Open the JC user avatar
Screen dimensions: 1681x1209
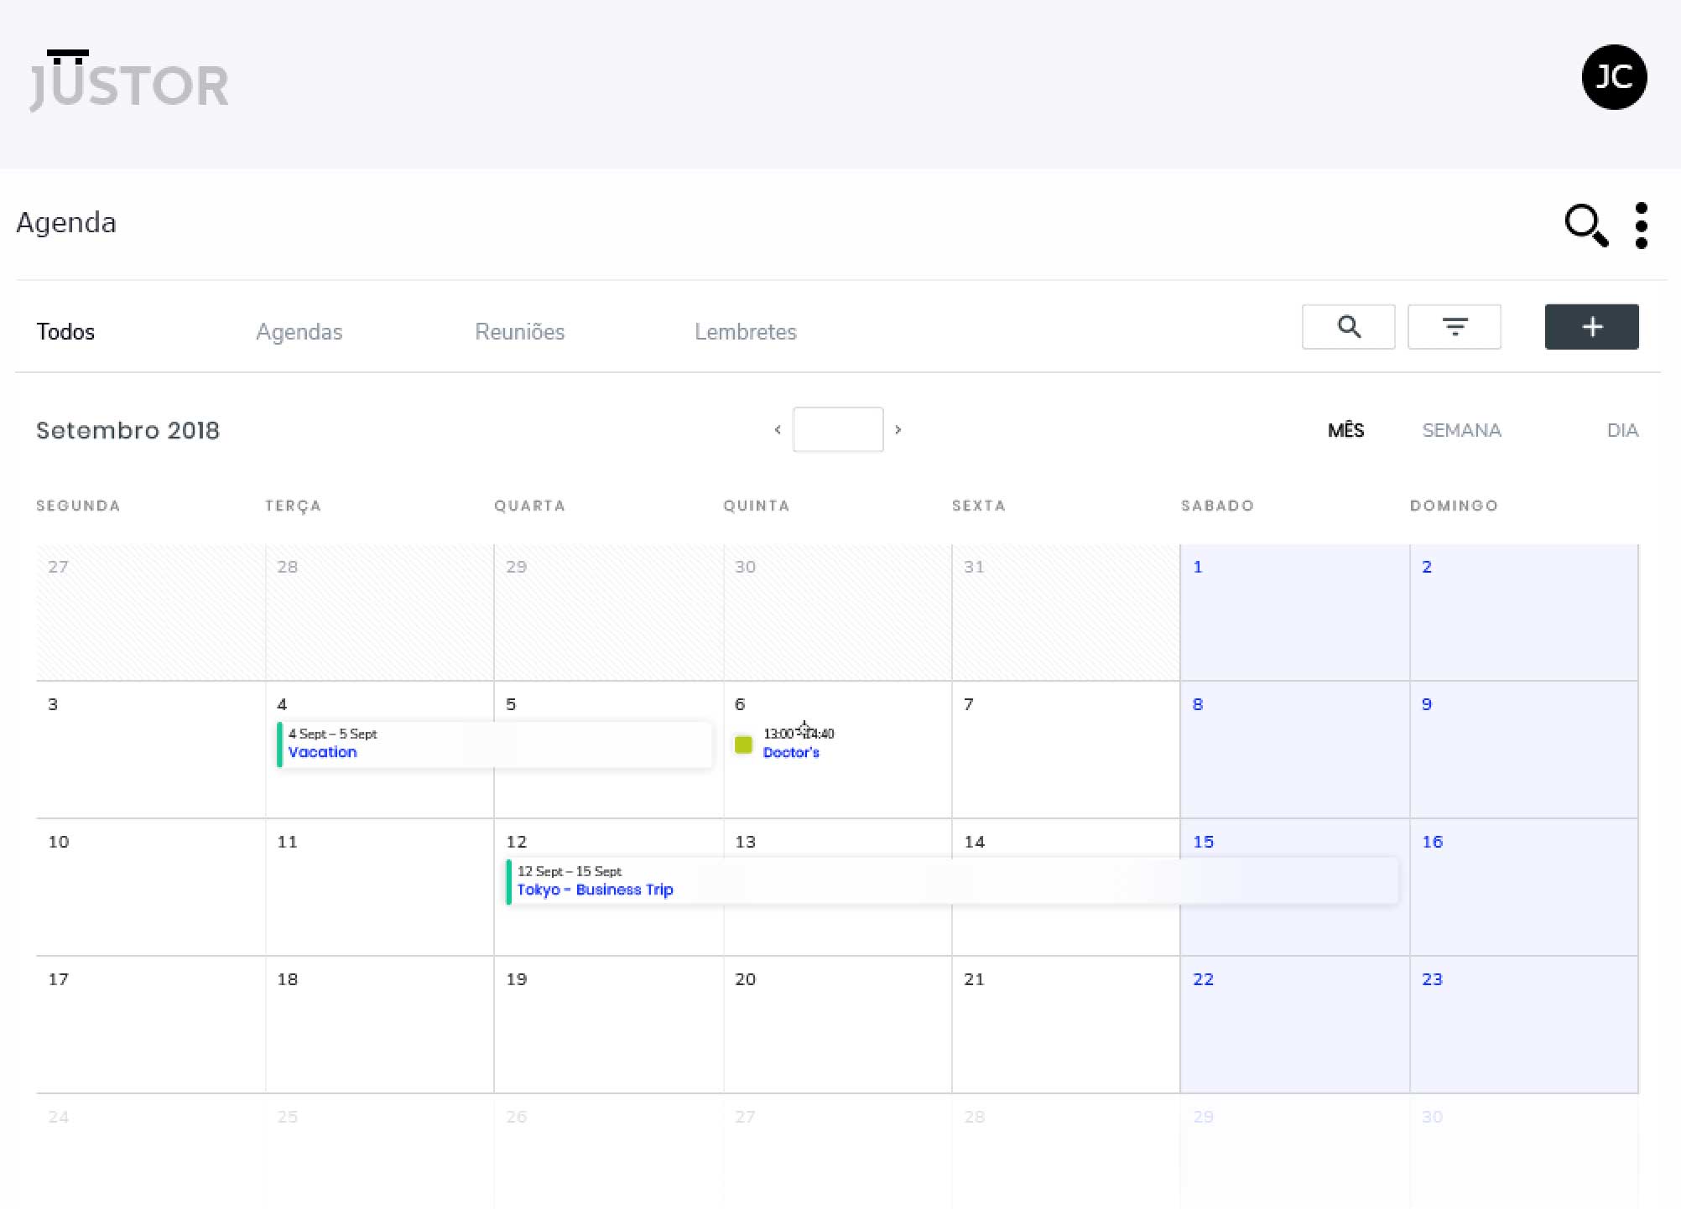coord(1614,77)
